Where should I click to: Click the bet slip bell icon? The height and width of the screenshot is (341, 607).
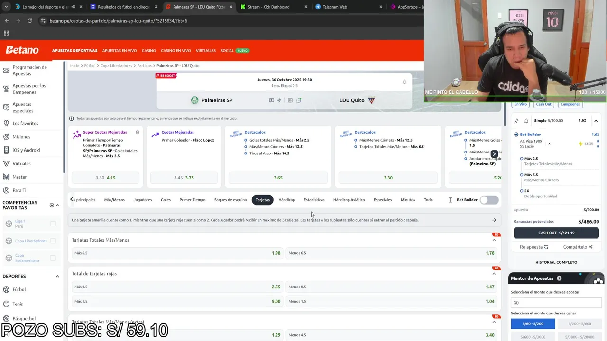point(526,121)
